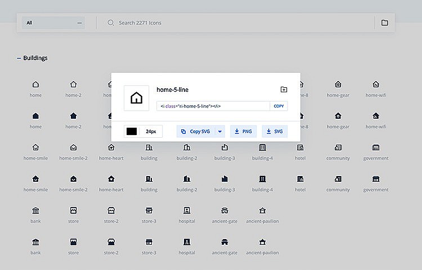Viewport: 422px width, 270px height.
Task: Select the outlined hotel icon
Action: [300, 147]
